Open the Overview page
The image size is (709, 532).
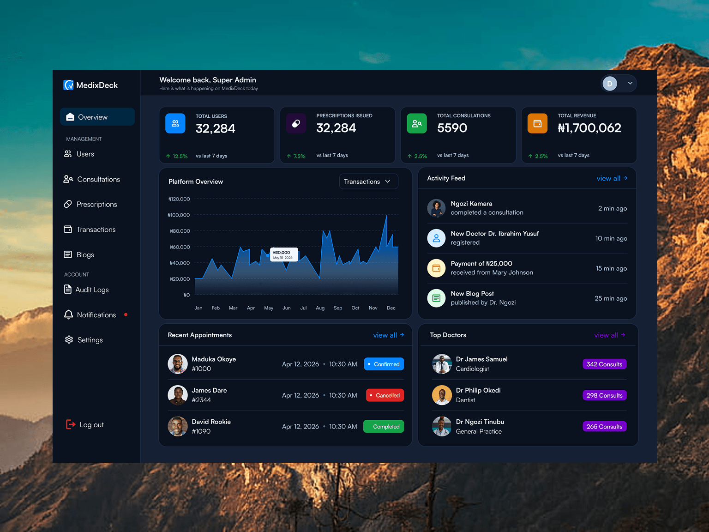point(97,117)
